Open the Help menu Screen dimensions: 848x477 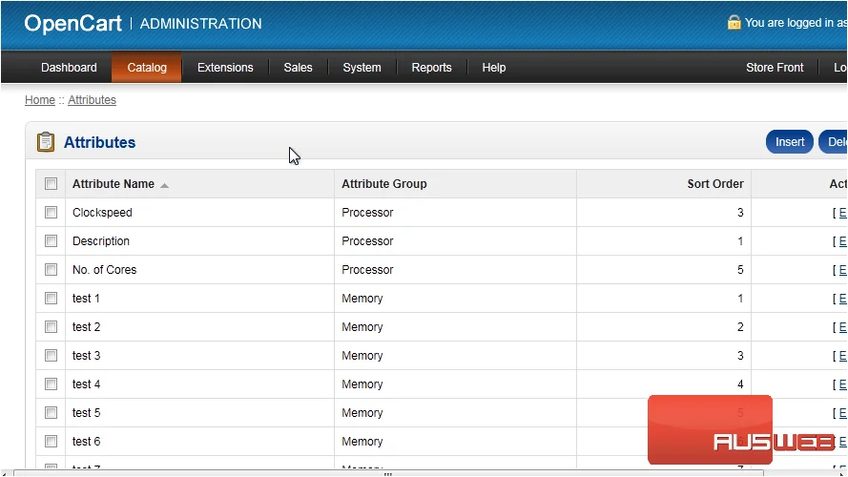pos(494,68)
